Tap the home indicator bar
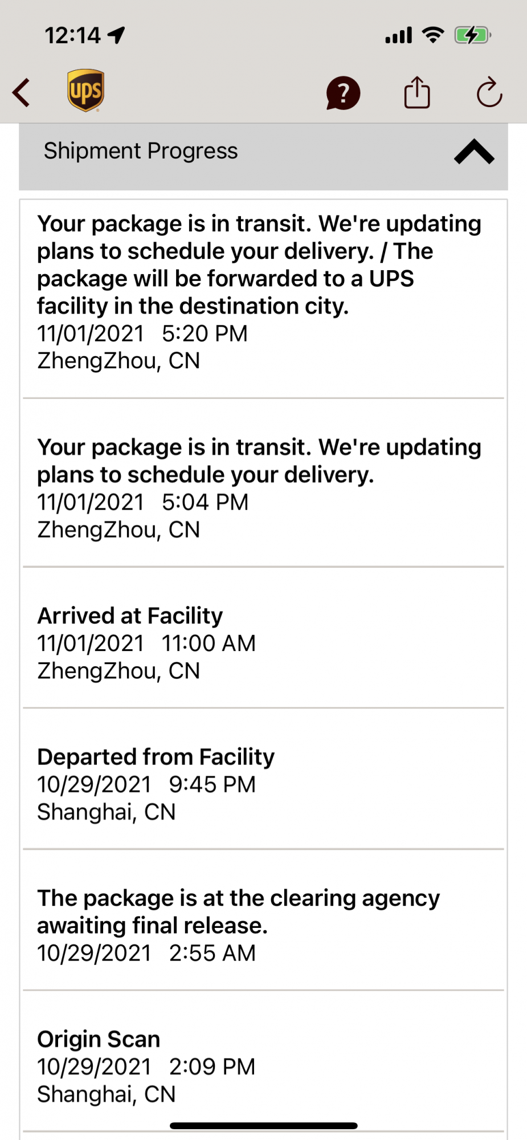The width and height of the screenshot is (527, 1140). click(x=263, y=1126)
